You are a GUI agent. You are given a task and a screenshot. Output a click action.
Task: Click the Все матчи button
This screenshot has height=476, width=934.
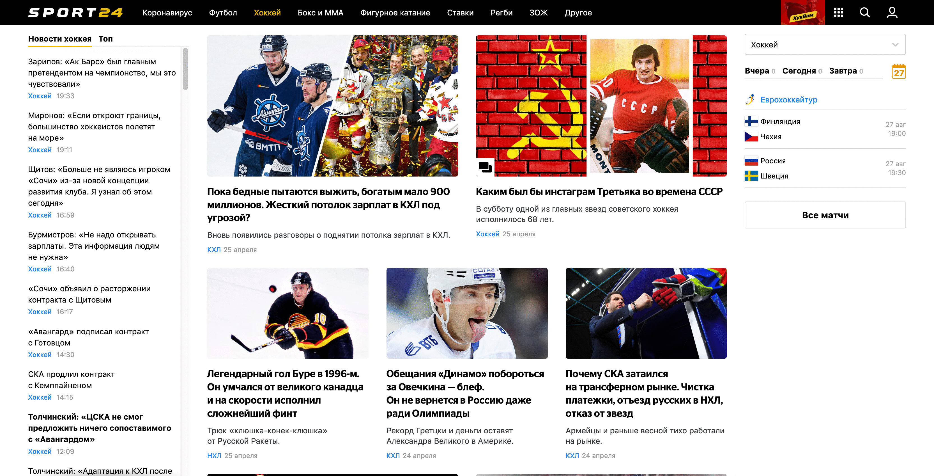825,215
